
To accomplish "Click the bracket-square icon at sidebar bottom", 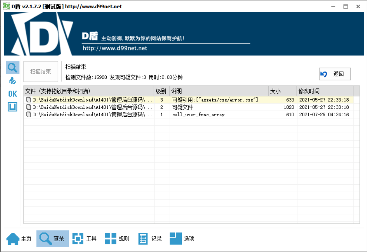I will coord(12,107).
